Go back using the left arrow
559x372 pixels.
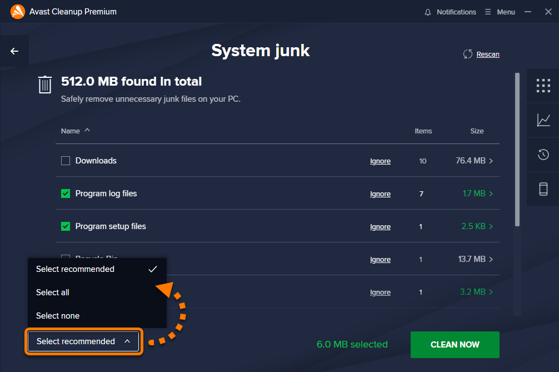point(14,51)
